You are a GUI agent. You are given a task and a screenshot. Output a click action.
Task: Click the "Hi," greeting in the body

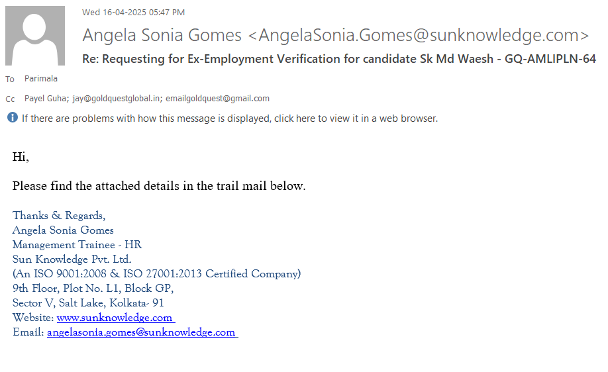pyautogui.click(x=21, y=157)
